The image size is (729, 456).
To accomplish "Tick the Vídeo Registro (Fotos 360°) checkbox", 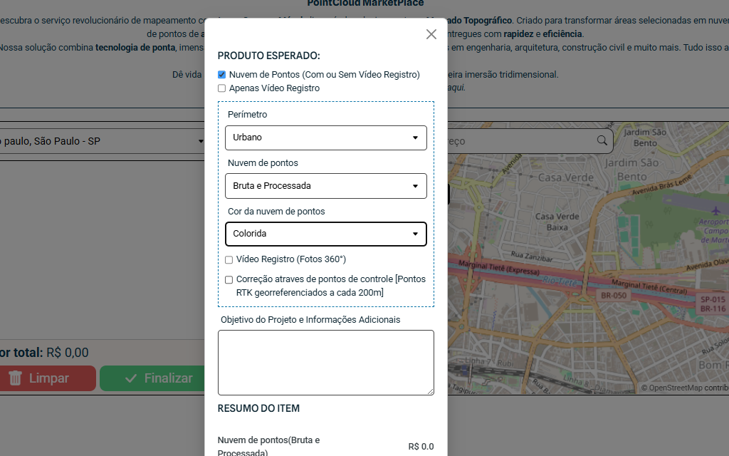I will [x=229, y=260].
